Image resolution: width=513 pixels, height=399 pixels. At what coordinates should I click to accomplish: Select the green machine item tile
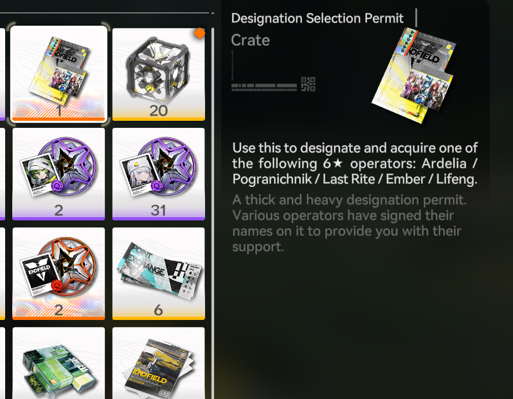(x=59, y=363)
